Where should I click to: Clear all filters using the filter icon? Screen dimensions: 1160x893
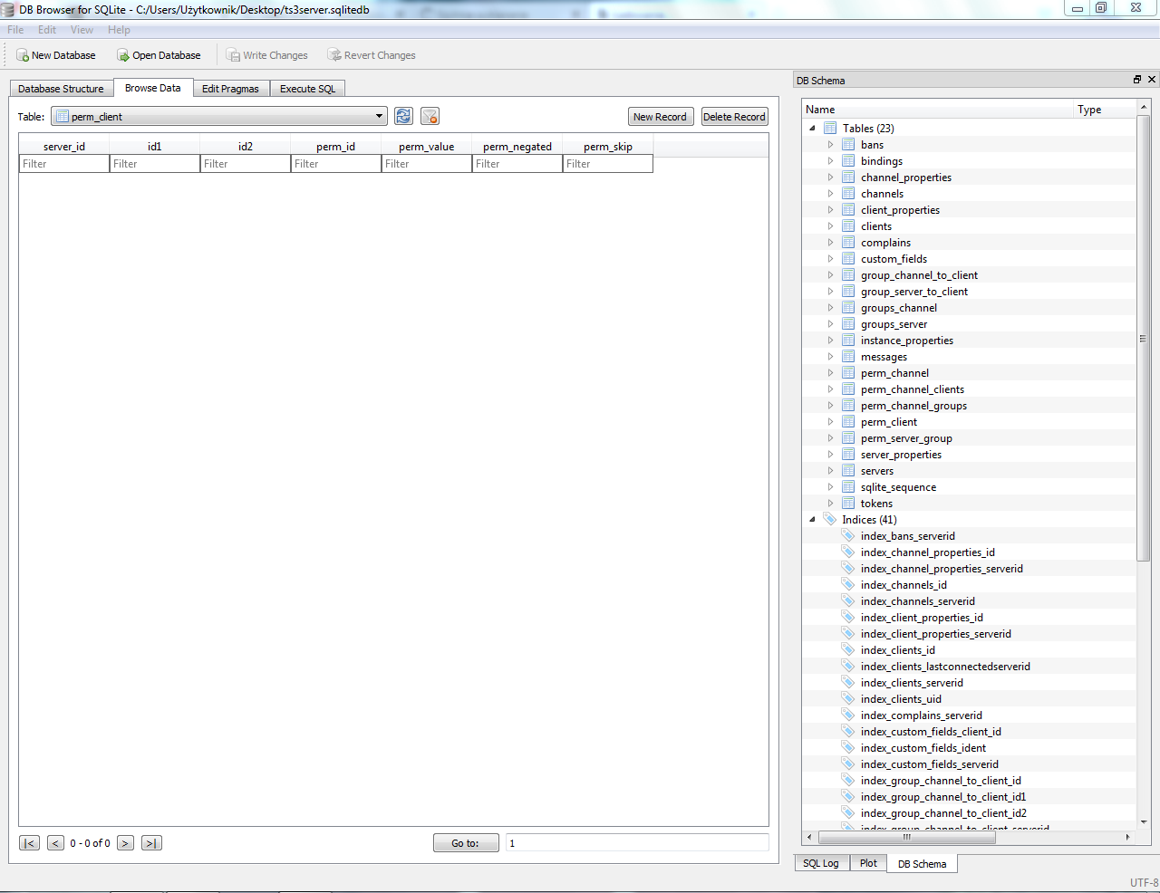click(430, 116)
